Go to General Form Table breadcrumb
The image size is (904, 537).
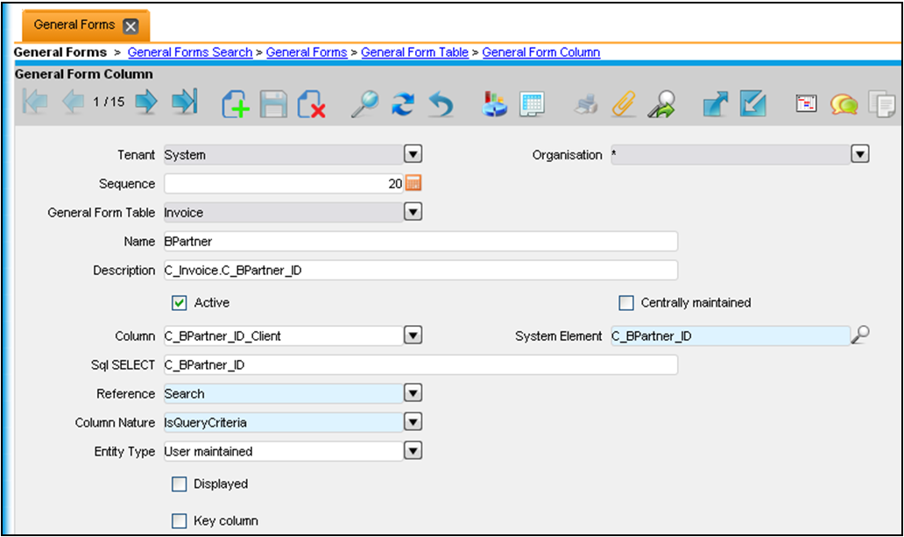(414, 53)
